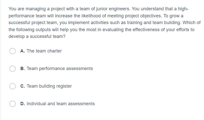Click the bold letter 'A.' marker
Image resolution: width=204 pixels, height=120 pixels.
point(22,51)
